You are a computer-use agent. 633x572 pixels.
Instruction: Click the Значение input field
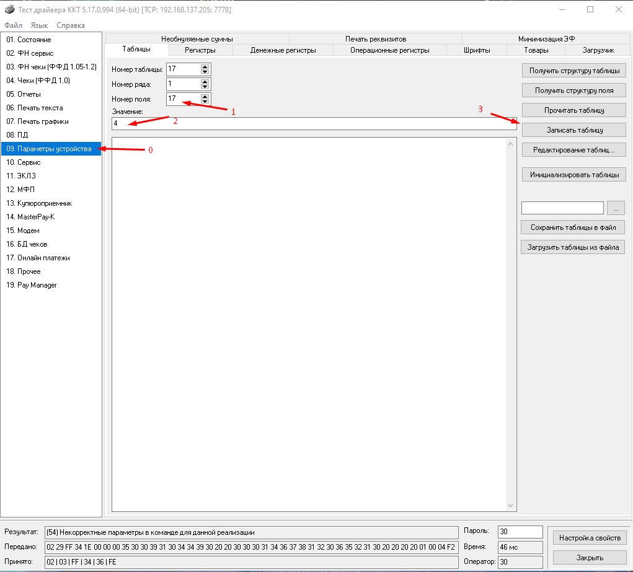pos(314,123)
